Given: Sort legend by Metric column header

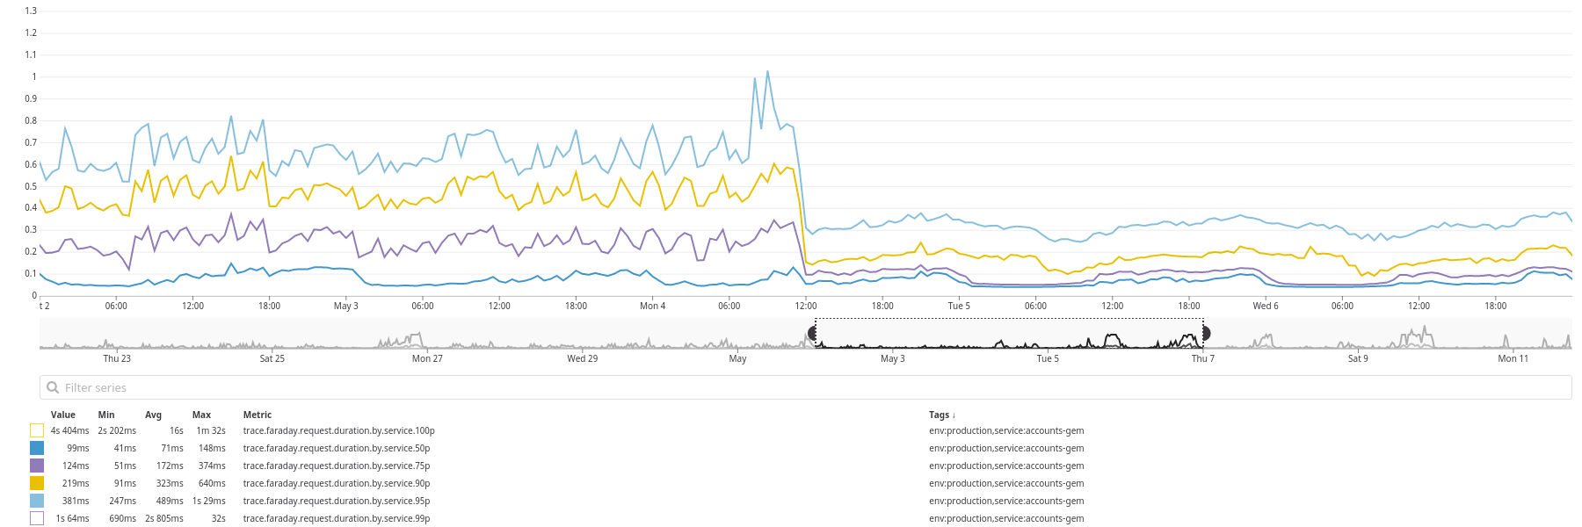Looking at the screenshot, I should pos(258,415).
